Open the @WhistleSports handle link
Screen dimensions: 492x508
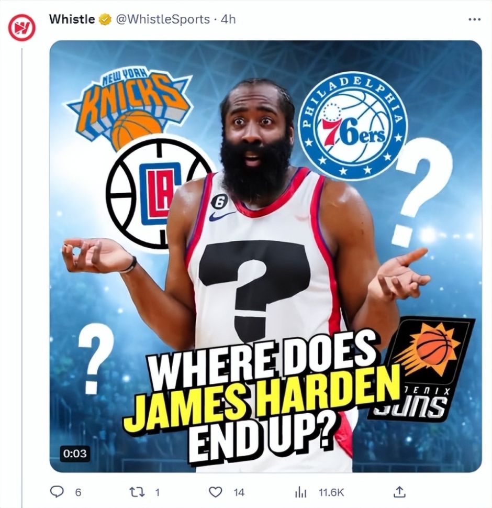pyautogui.click(x=162, y=19)
